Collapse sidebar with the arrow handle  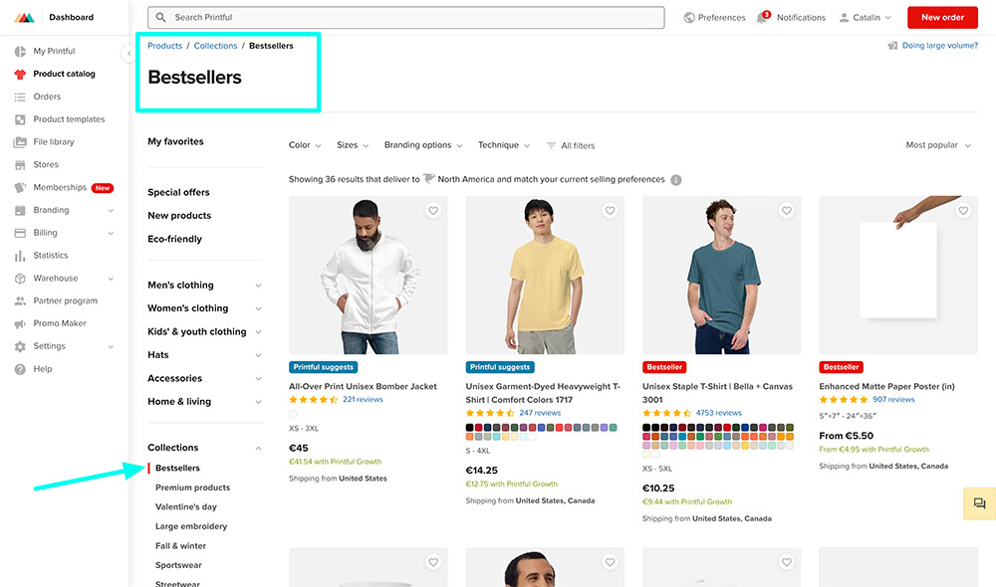pyautogui.click(x=128, y=54)
